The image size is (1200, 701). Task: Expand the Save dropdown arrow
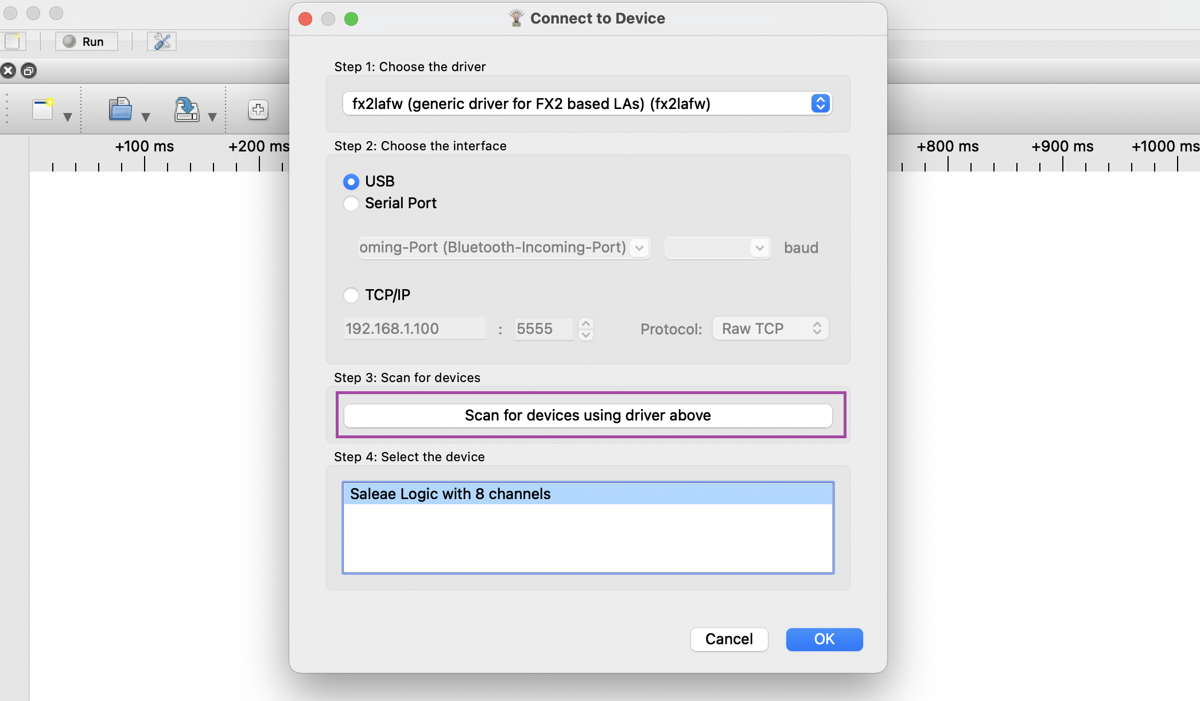(x=212, y=117)
